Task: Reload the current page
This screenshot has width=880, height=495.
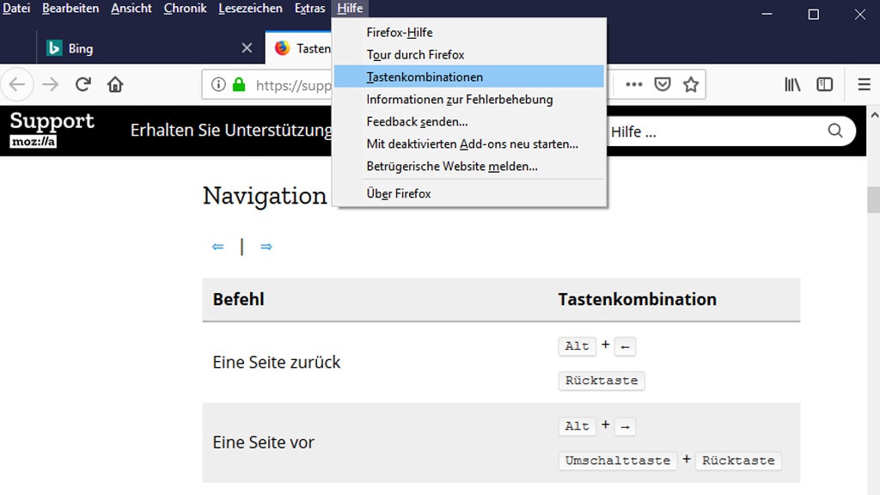Action: (83, 85)
